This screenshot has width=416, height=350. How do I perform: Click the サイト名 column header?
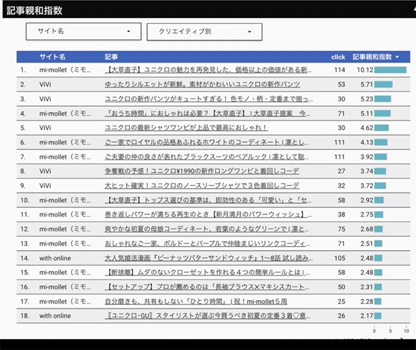pyautogui.click(x=52, y=57)
